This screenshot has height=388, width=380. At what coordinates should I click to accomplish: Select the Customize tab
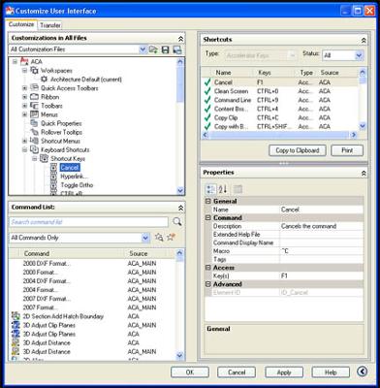point(21,24)
